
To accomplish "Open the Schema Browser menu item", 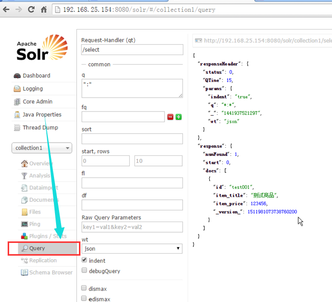I will (x=50, y=272).
